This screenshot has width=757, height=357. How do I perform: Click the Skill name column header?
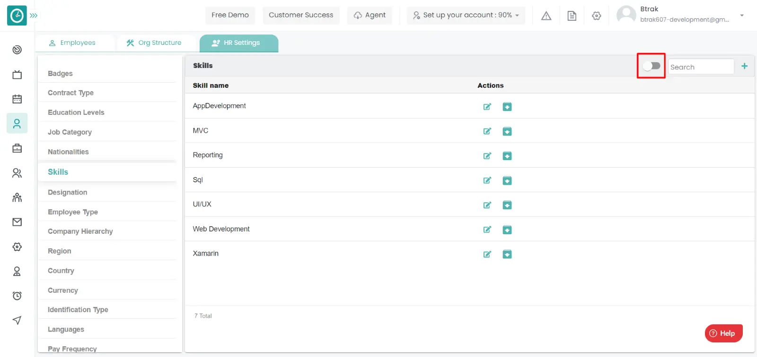(211, 85)
